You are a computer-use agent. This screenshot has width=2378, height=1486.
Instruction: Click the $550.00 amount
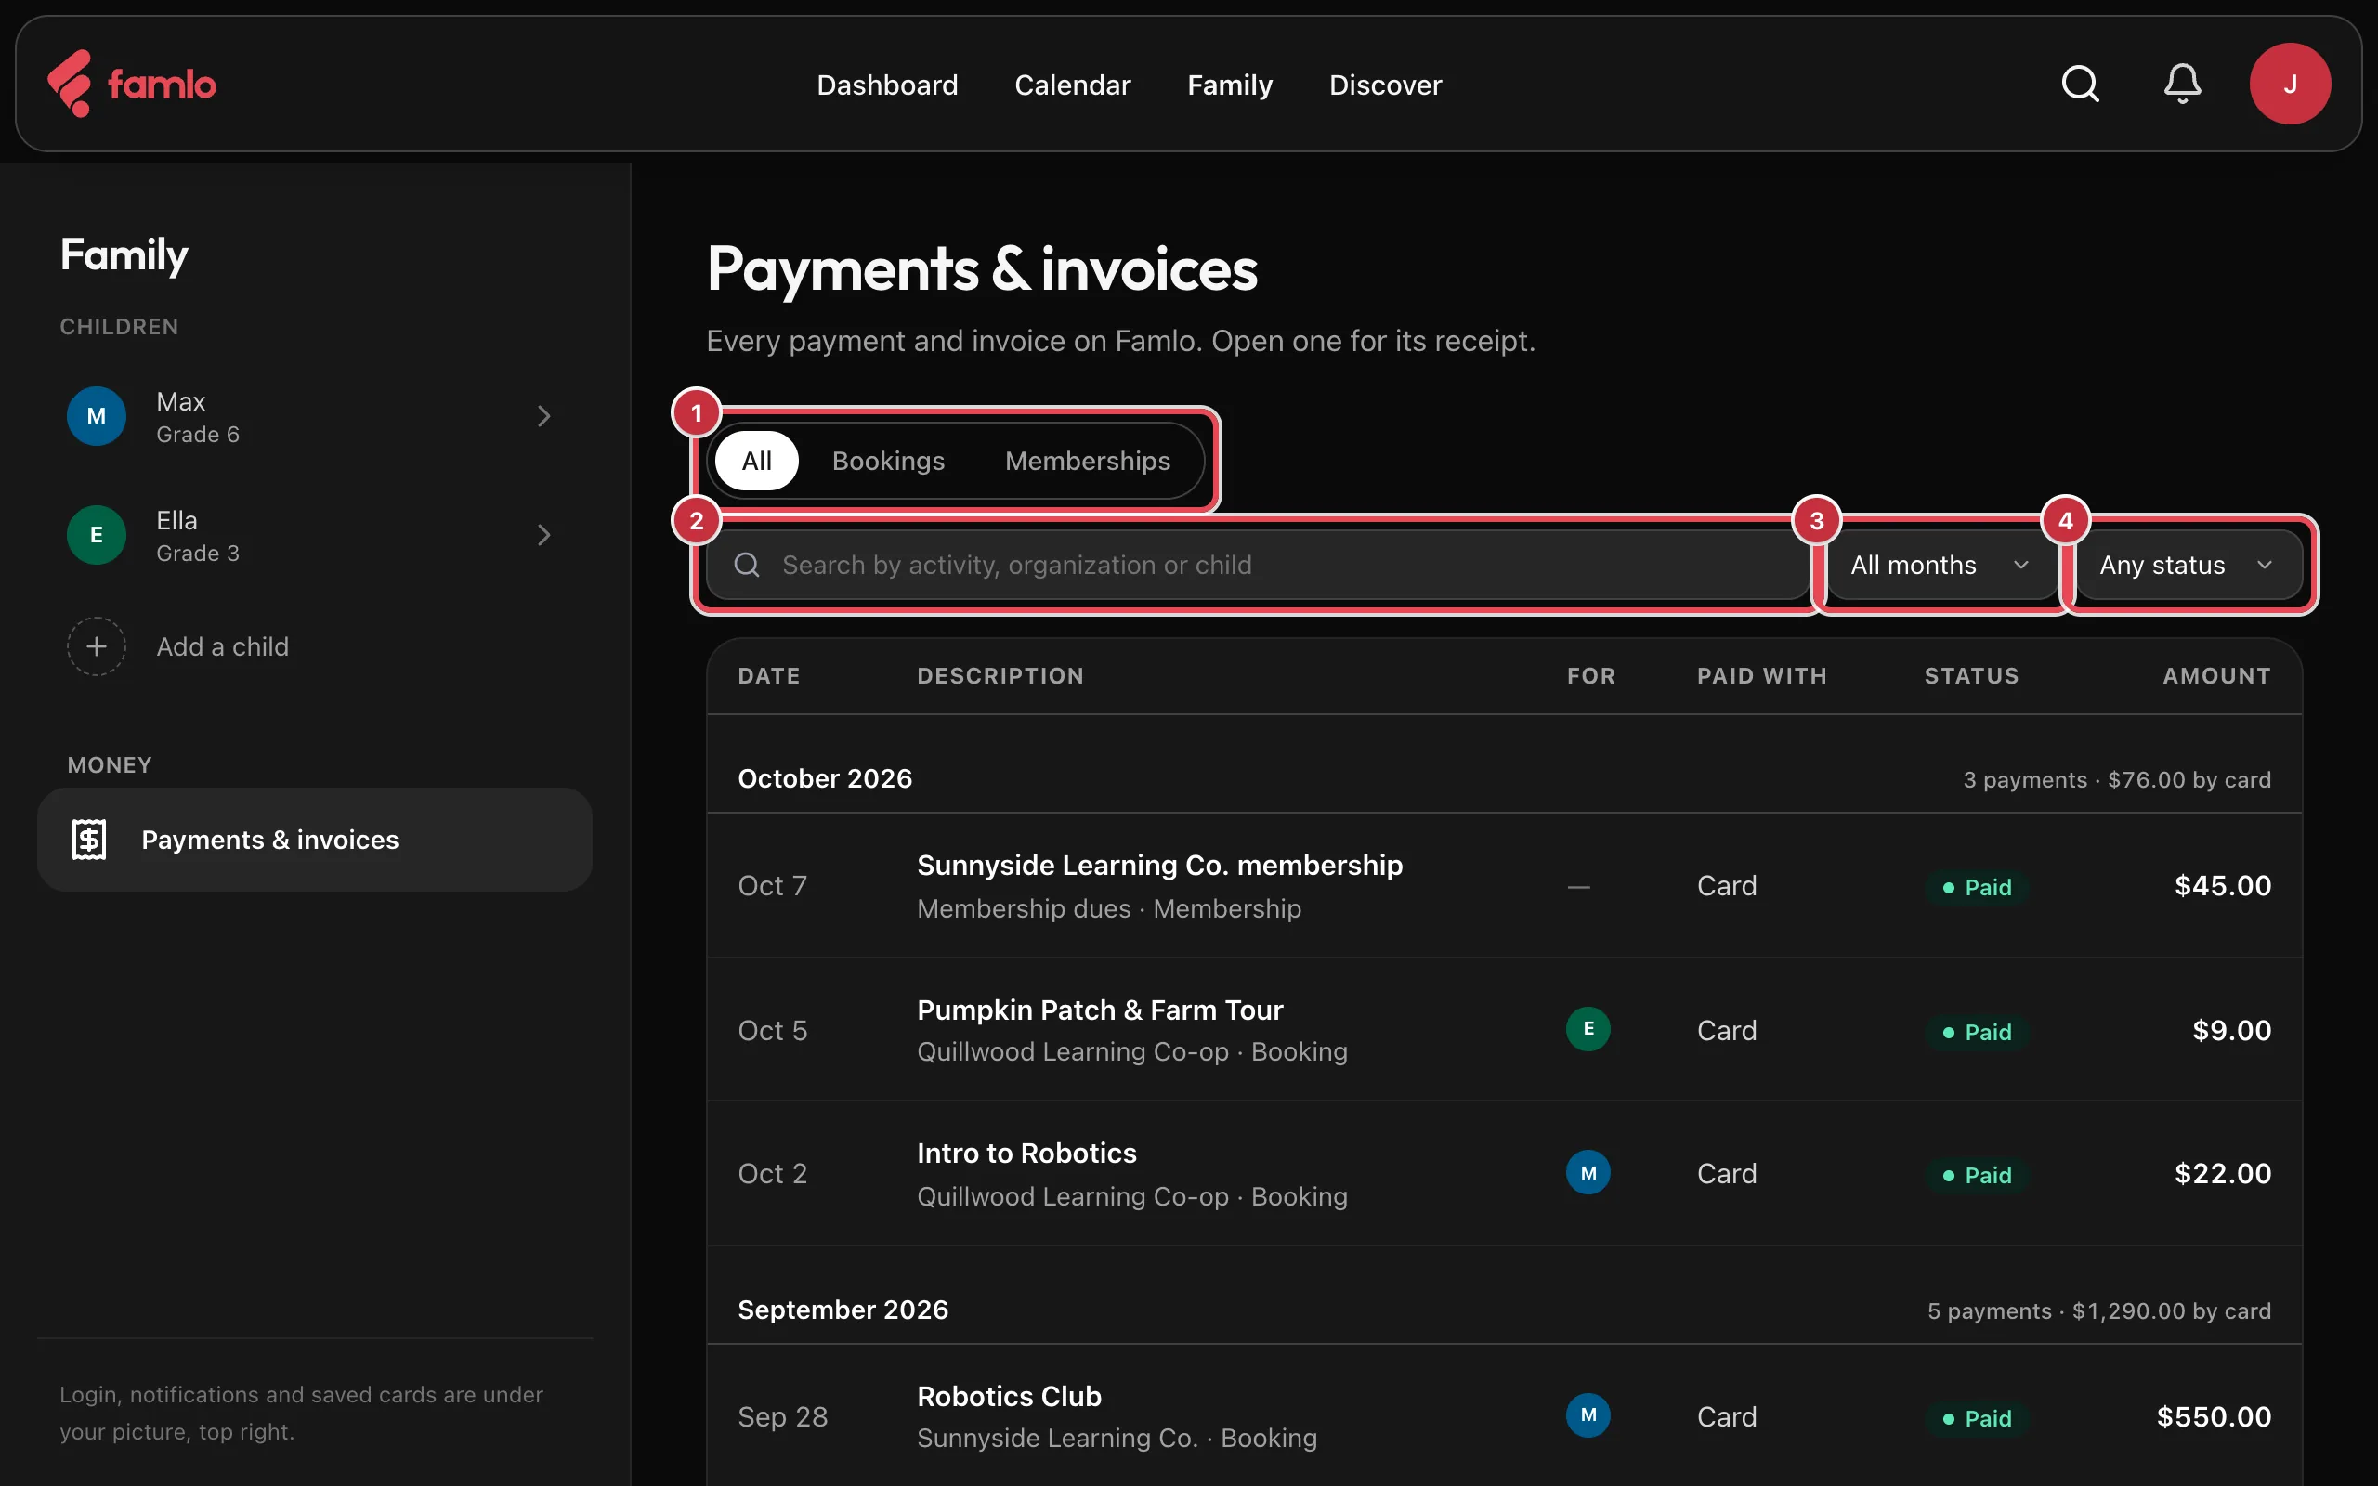[2213, 1416]
